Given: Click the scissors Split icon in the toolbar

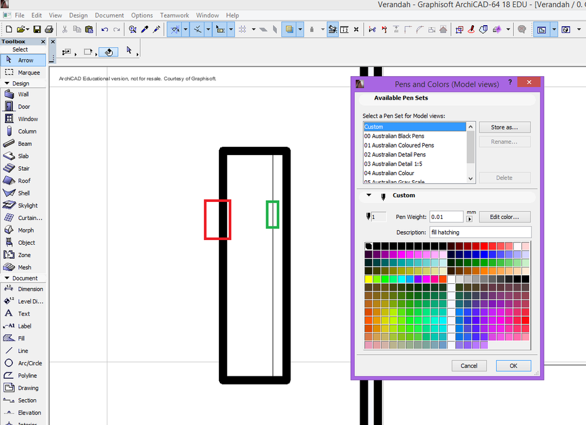Looking at the screenshot, I should click(372, 29).
